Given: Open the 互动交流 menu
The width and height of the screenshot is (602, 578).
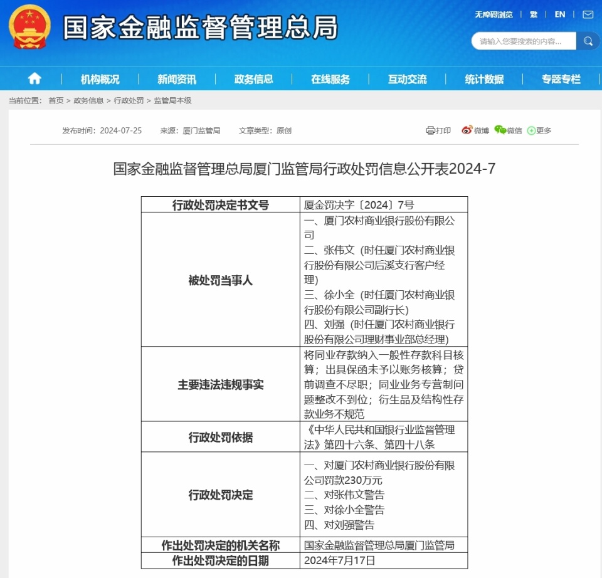Looking at the screenshot, I should pos(407,79).
